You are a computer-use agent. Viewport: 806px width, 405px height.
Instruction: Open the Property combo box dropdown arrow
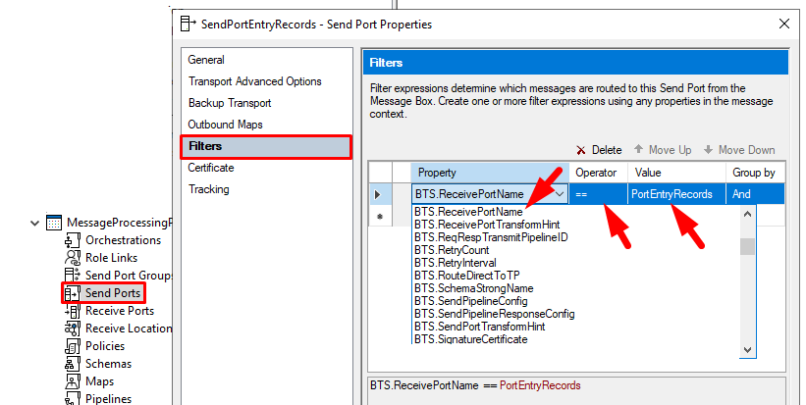(560, 194)
